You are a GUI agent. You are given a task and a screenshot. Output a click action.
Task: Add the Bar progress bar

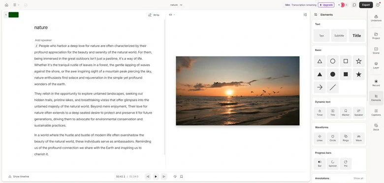tap(320, 164)
